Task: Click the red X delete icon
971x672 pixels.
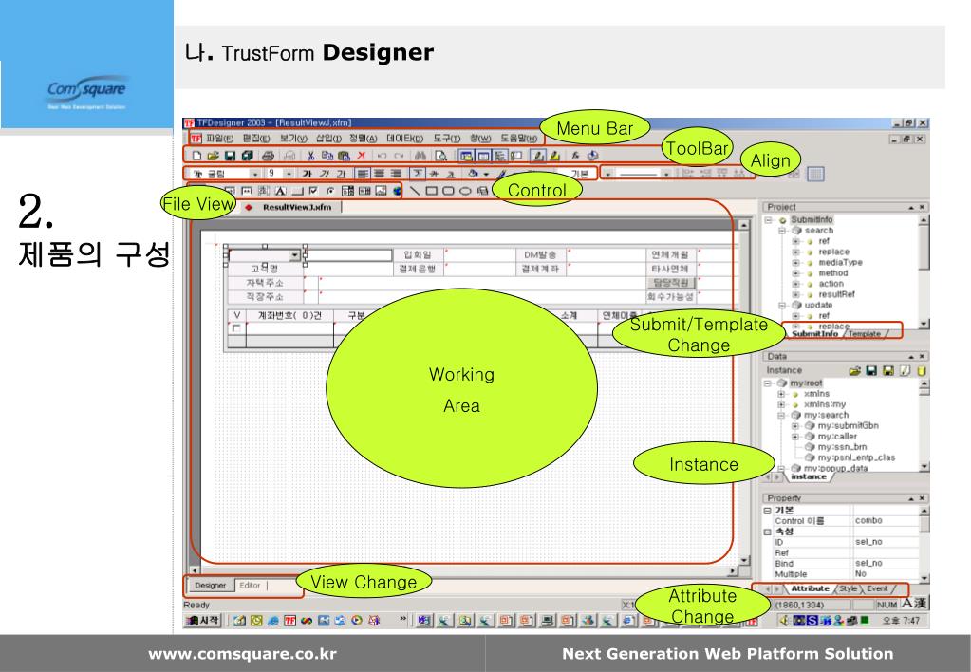Action: coord(362,156)
